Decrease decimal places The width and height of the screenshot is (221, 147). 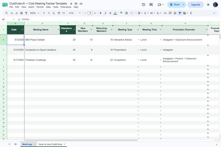point(53,13)
